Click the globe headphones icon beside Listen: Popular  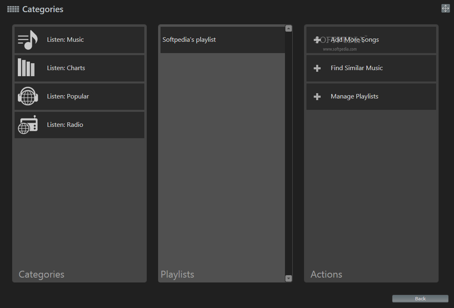pos(28,96)
